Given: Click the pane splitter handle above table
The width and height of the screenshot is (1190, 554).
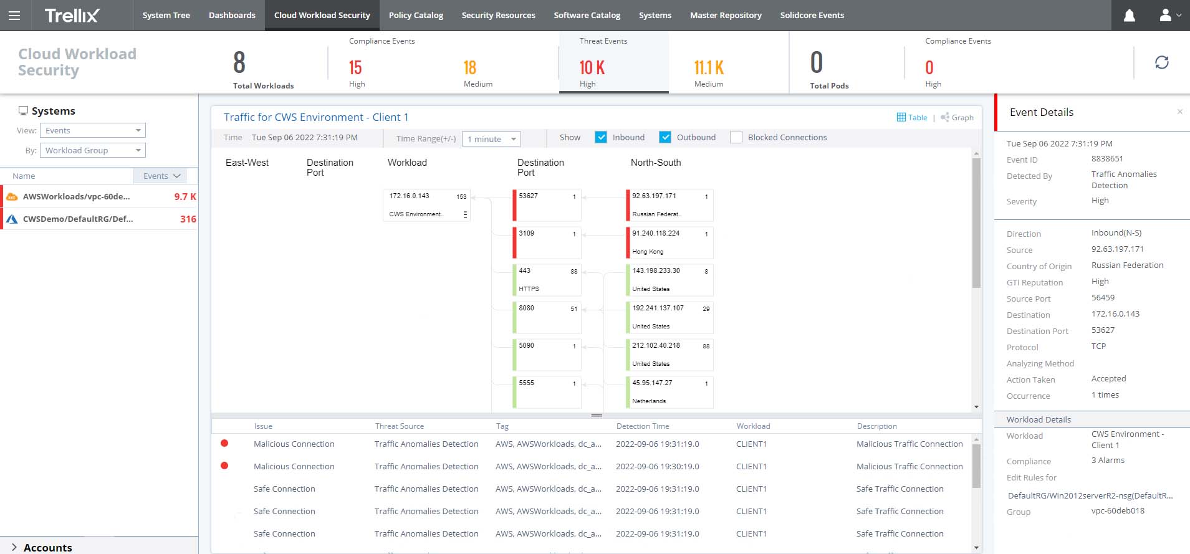Looking at the screenshot, I should coord(597,415).
